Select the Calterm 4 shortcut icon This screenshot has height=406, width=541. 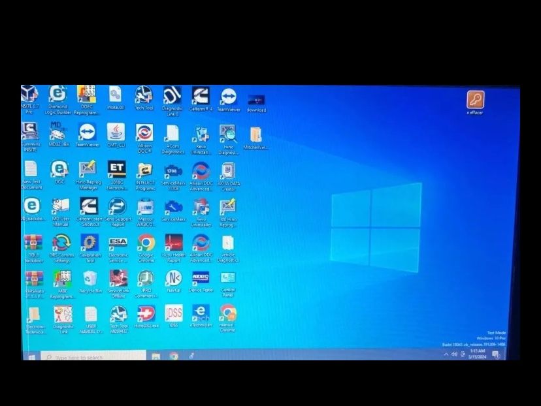(x=201, y=95)
